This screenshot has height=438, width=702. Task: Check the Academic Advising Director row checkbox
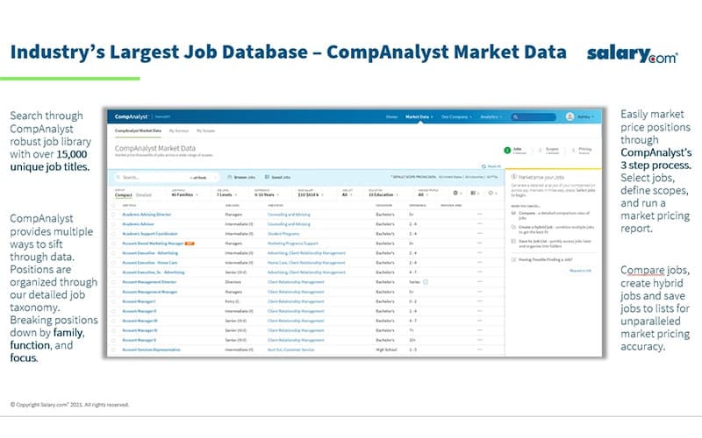[x=113, y=215]
